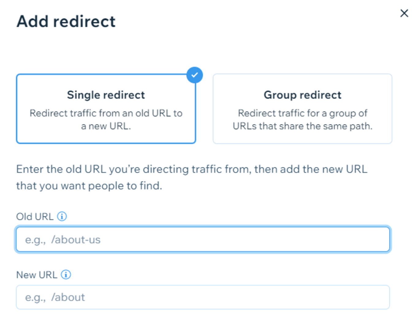412x318 pixels.
Task: Click the "Group redirect" title text
Action: point(302,95)
